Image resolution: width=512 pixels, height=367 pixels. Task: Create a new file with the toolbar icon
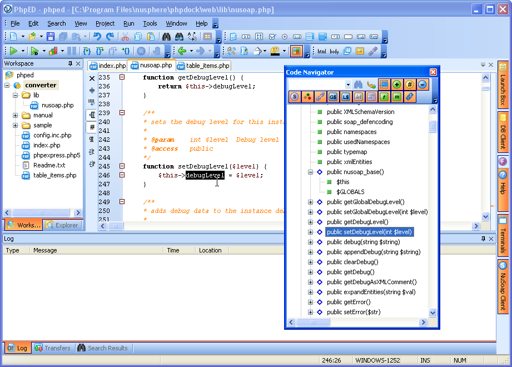pyautogui.click(x=13, y=37)
